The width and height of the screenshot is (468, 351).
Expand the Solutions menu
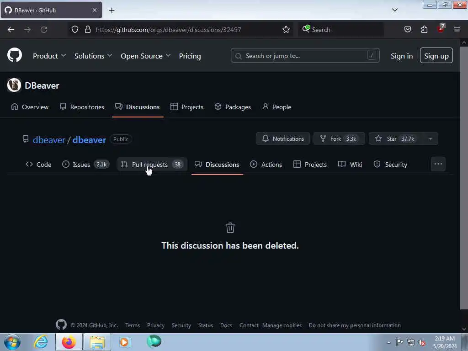(x=93, y=56)
